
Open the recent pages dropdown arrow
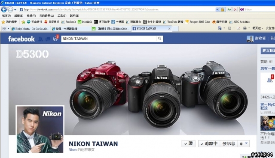click(x=15, y=9)
